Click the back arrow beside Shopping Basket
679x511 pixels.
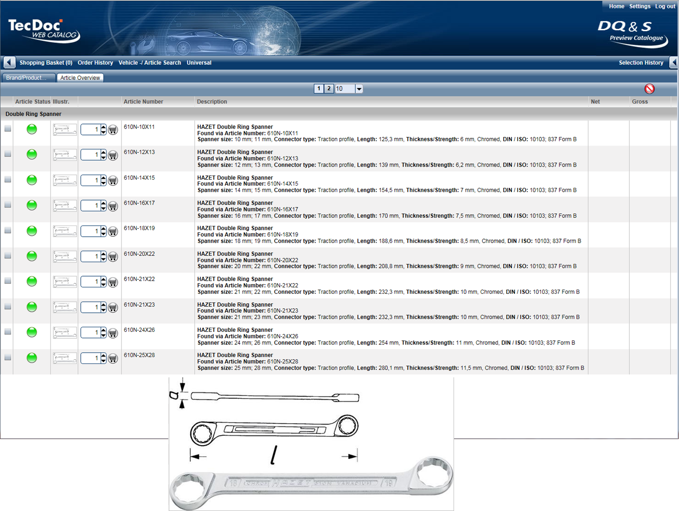(x=9, y=62)
